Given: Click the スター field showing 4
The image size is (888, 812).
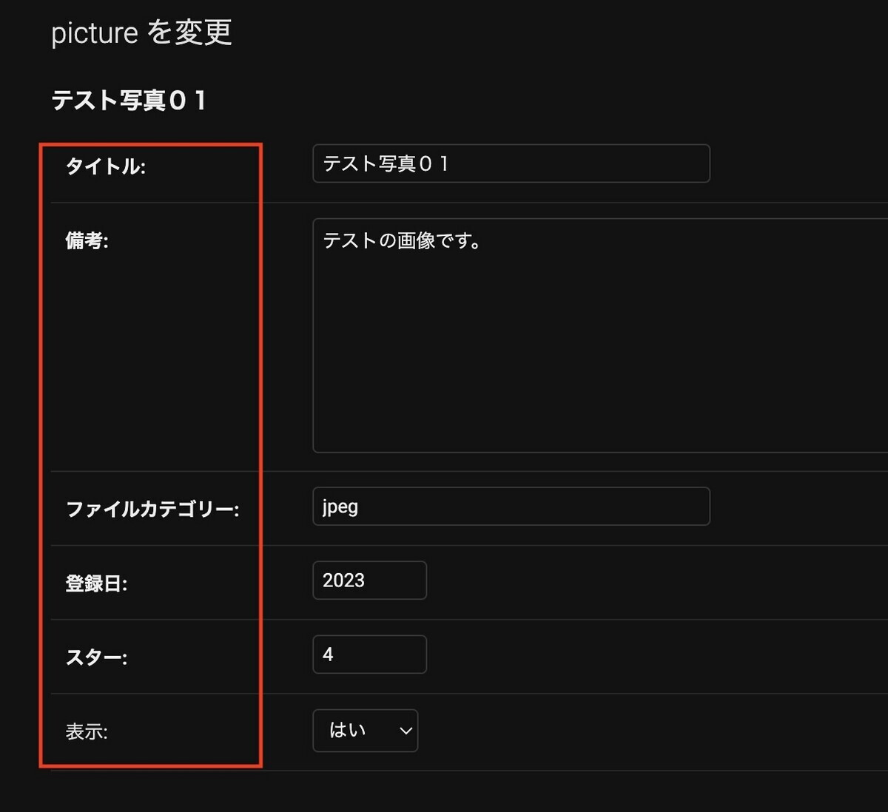Looking at the screenshot, I should click(370, 654).
